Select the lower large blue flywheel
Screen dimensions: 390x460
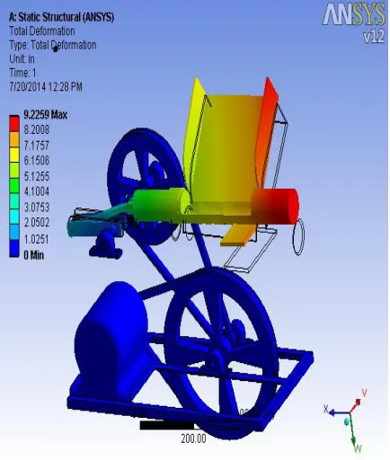222,353
